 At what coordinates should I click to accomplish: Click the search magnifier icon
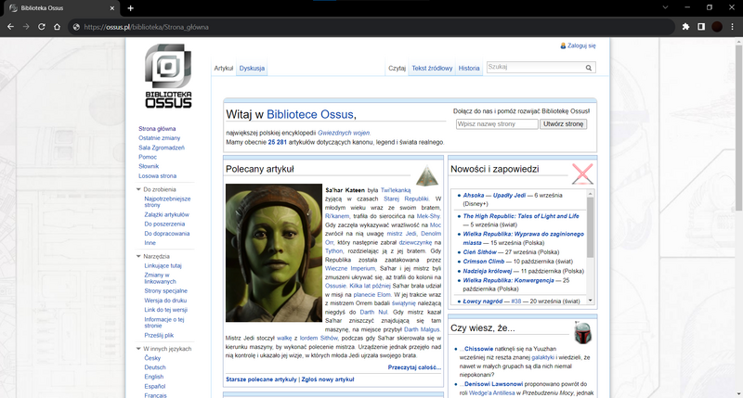(589, 68)
